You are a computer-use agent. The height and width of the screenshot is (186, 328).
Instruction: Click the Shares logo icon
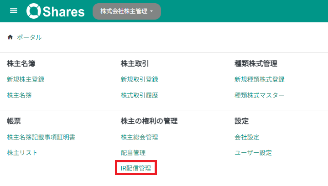(33, 11)
